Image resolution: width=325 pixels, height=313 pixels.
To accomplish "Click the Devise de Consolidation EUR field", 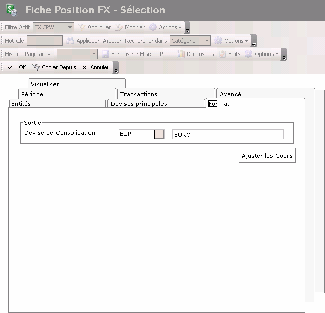I will tap(136, 134).
